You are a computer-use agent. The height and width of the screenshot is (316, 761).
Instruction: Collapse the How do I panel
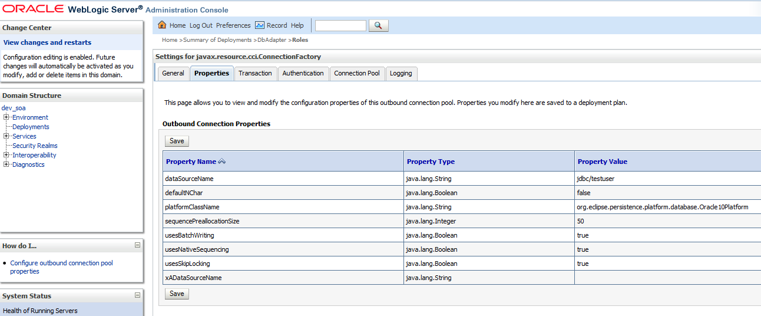click(x=138, y=245)
